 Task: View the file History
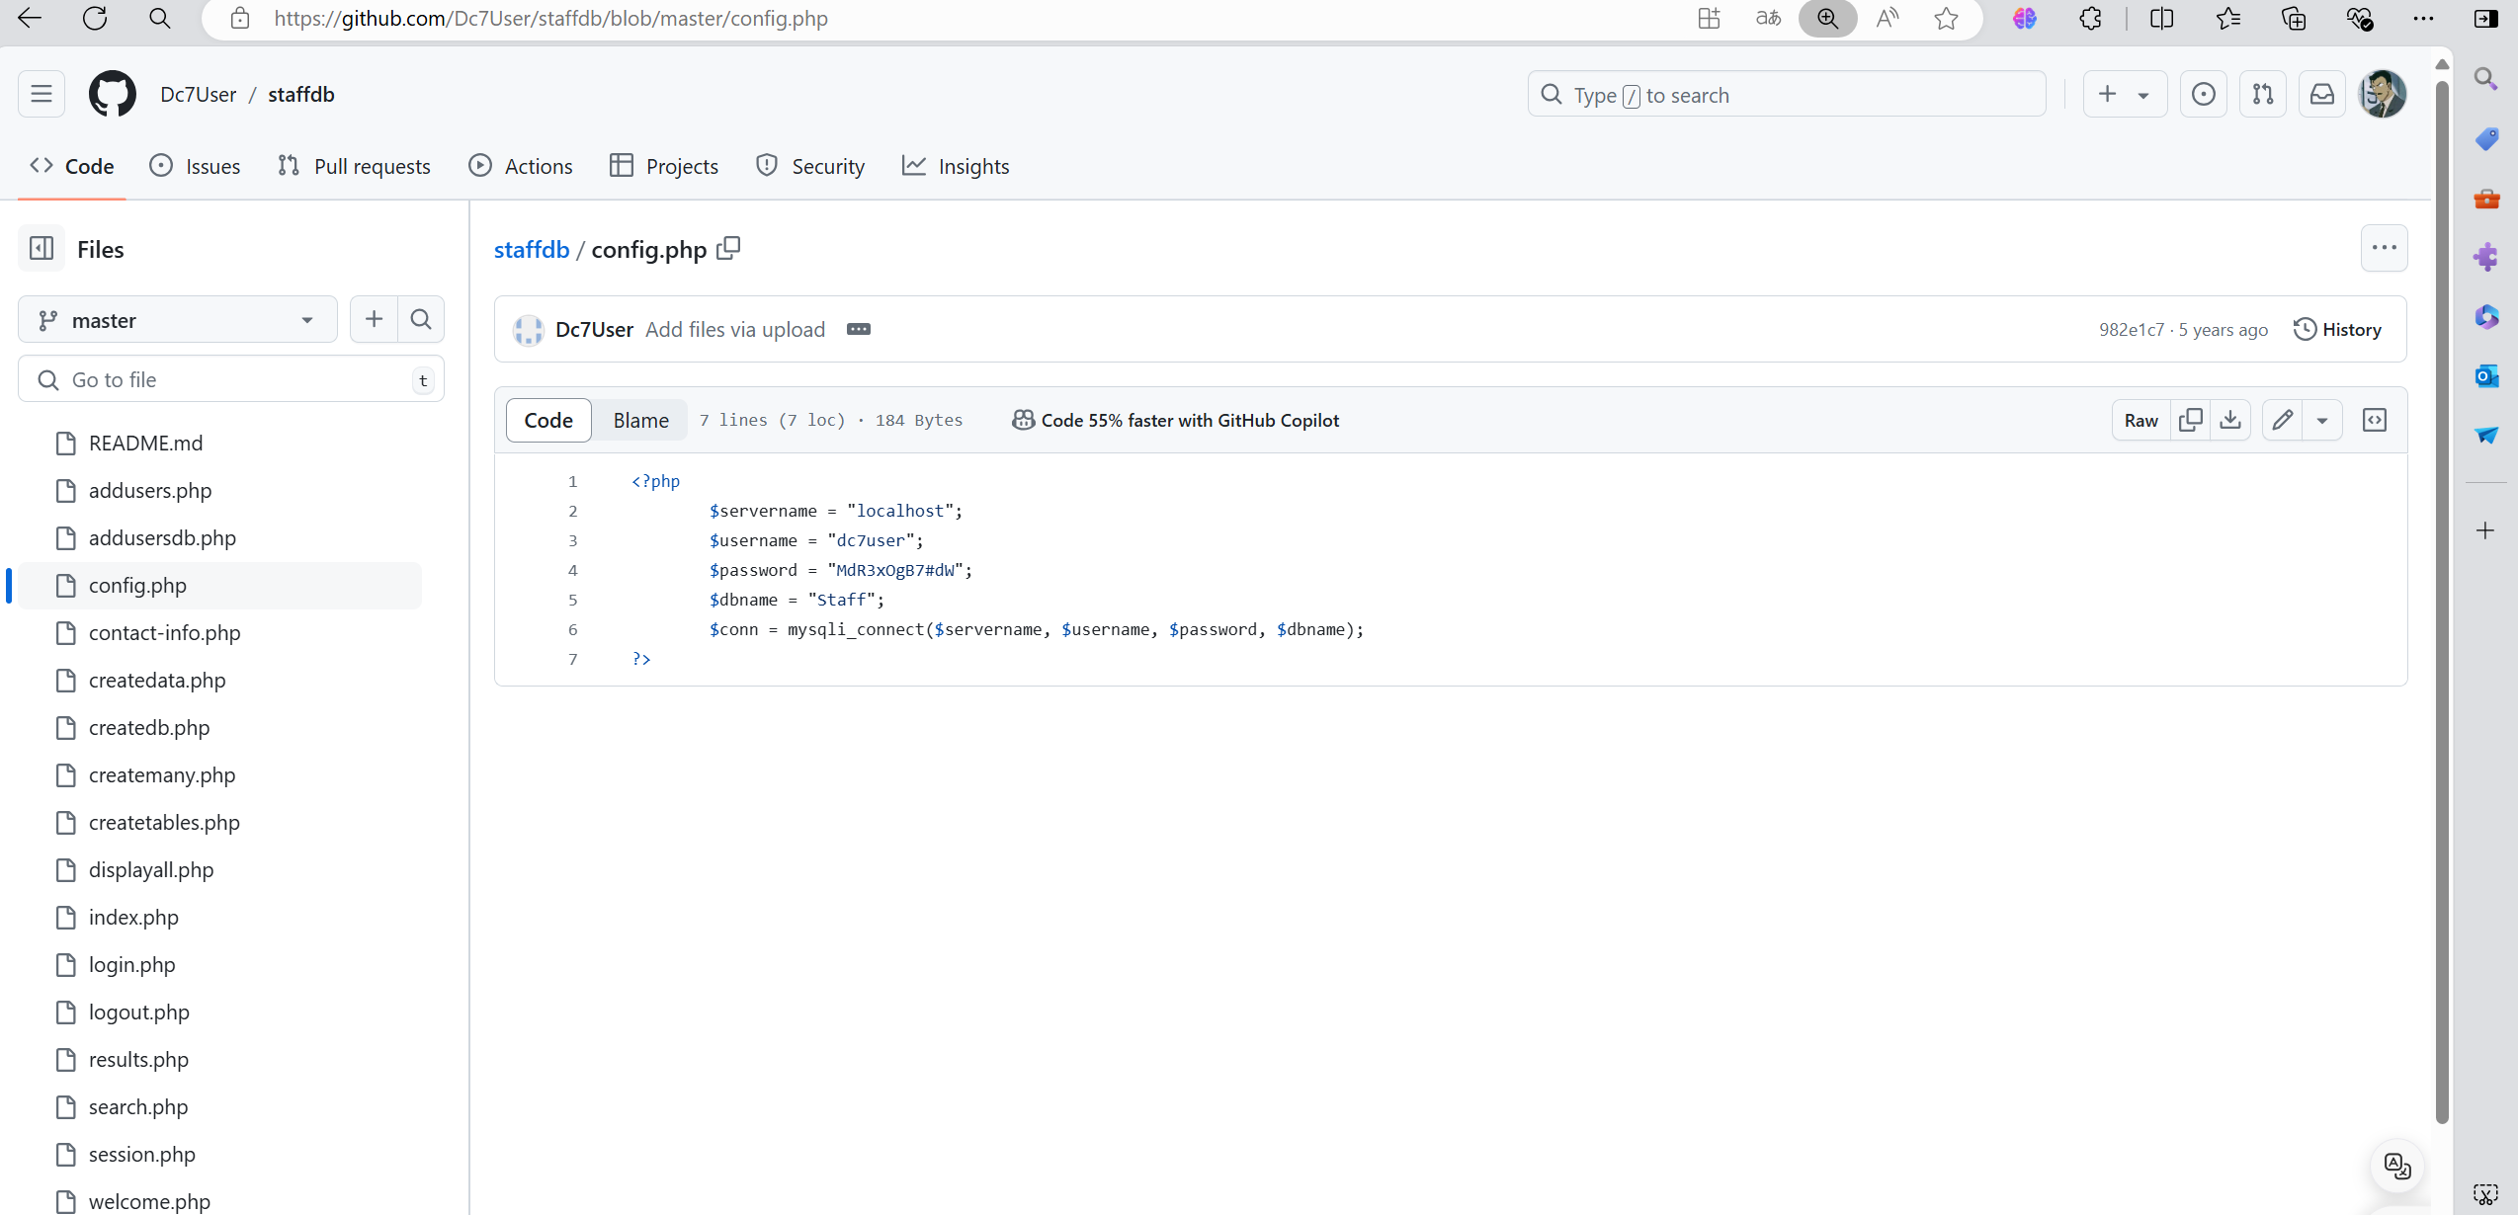click(x=2337, y=329)
